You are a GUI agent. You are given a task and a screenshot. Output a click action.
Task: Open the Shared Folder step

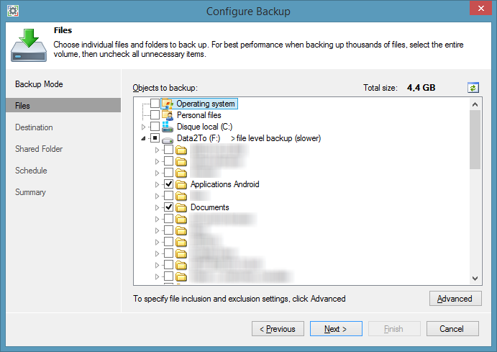coord(39,149)
